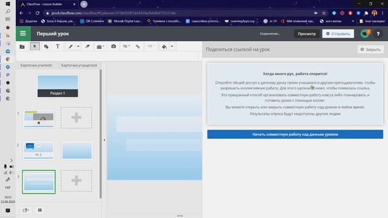Image resolution: width=388 pixels, height=218 pixels.
Task: Select the Text tool
Action: (x=58, y=47)
